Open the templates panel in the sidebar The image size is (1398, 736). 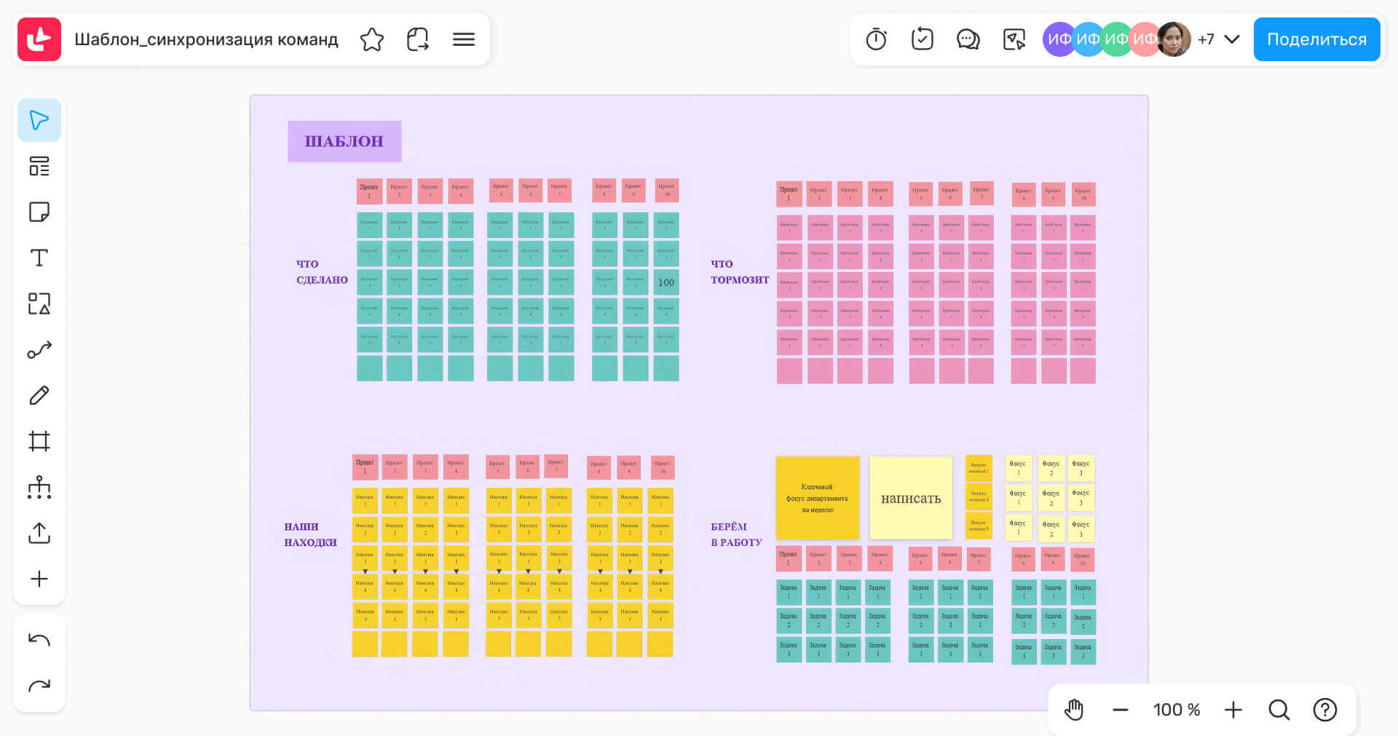click(39, 167)
